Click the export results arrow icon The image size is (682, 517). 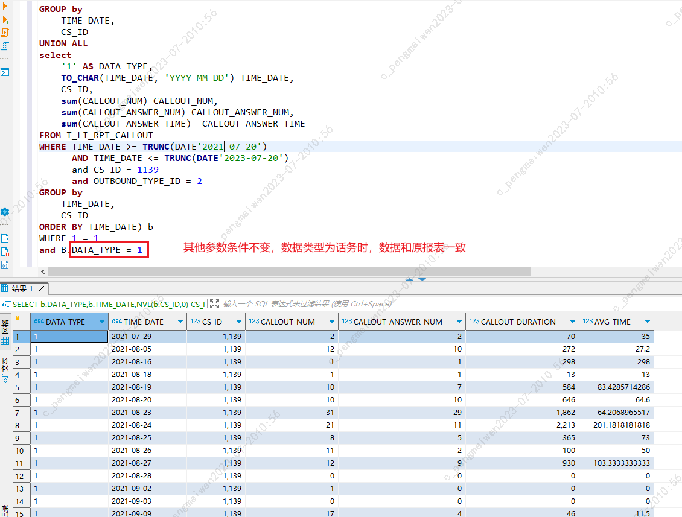(5, 238)
